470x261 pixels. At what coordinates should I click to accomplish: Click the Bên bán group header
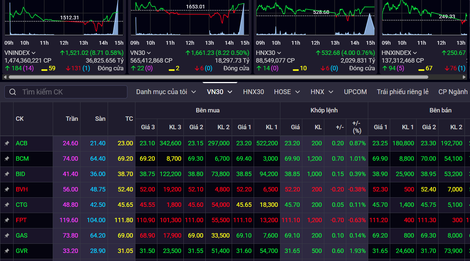(441, 110)
